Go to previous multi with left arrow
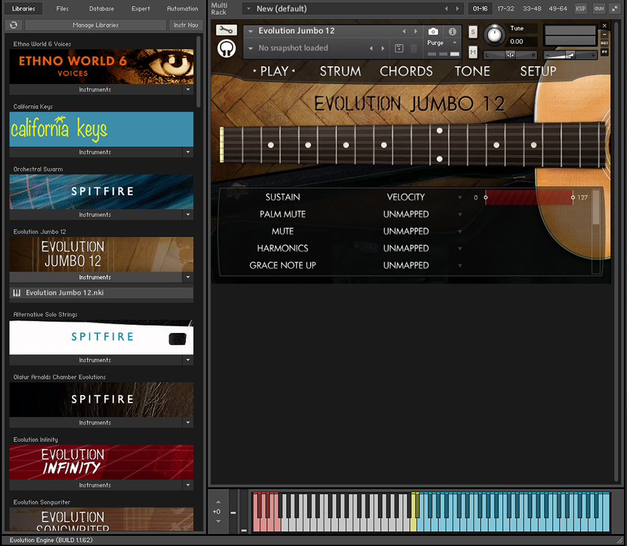The height and width of the screenshot is (546, 627). [447, 8]
